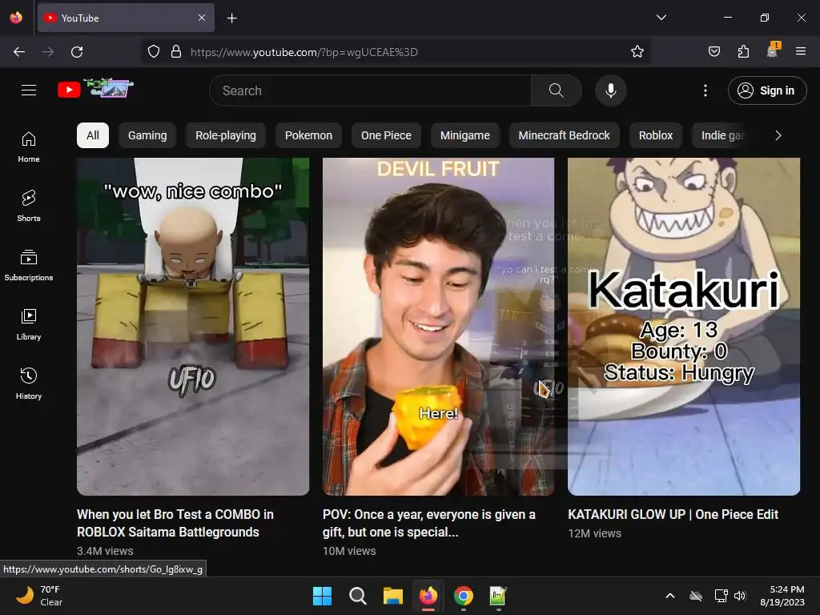Screen dimensions: 820x615
Task: Bookmark this page with star icon
Action: point(637,52)
